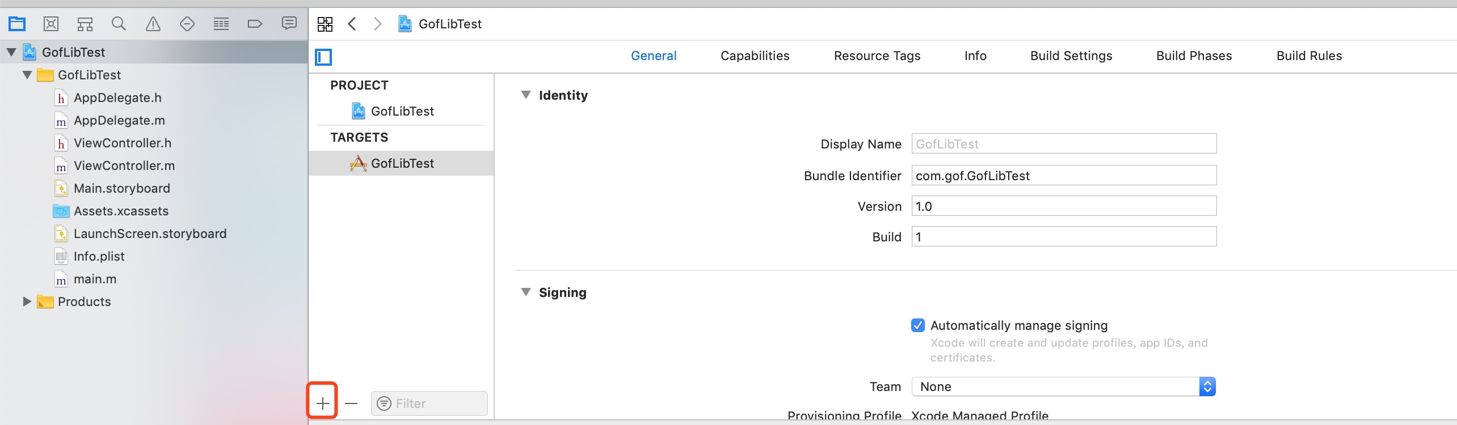Switch to the Capabilities tab
The image size is (1457, 425).
coord(755,56)
